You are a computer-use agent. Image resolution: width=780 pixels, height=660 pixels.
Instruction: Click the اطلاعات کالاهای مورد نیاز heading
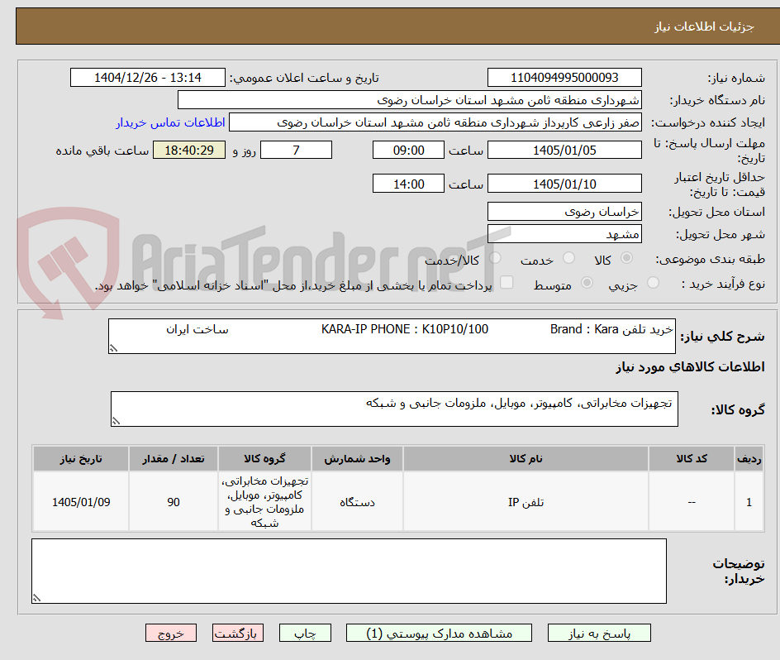click(x=690, y=367)
